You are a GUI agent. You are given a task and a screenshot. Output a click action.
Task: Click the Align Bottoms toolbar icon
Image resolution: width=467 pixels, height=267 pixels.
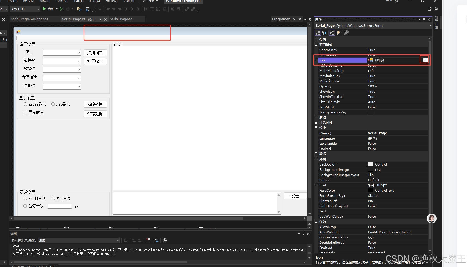tap(138, 9)
